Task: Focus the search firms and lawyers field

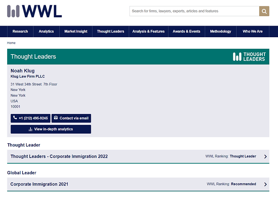Action: pyautogui.click(x=194, y=11)
